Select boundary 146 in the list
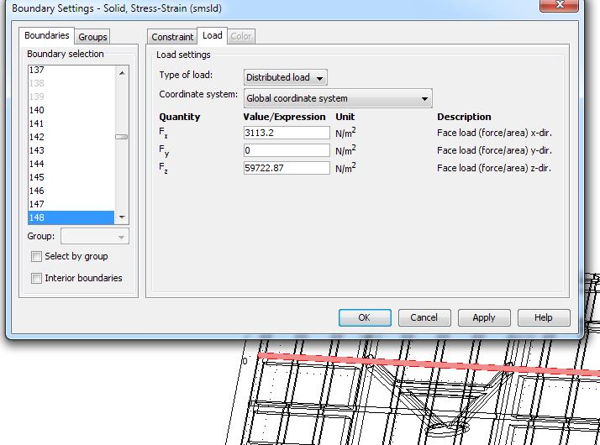The width and height of the screenshot is (600, 445). coord(71,191)
